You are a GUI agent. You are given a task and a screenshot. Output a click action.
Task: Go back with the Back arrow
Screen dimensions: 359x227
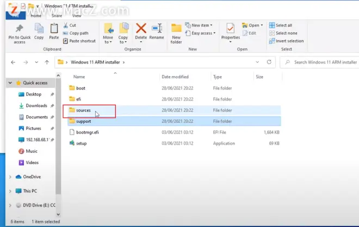(x=13, y=62)
